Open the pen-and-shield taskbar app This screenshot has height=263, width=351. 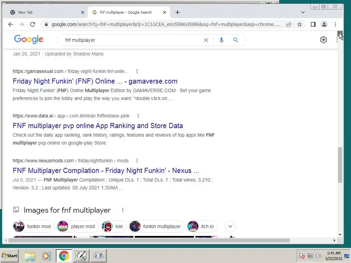(x=81, y=256)
